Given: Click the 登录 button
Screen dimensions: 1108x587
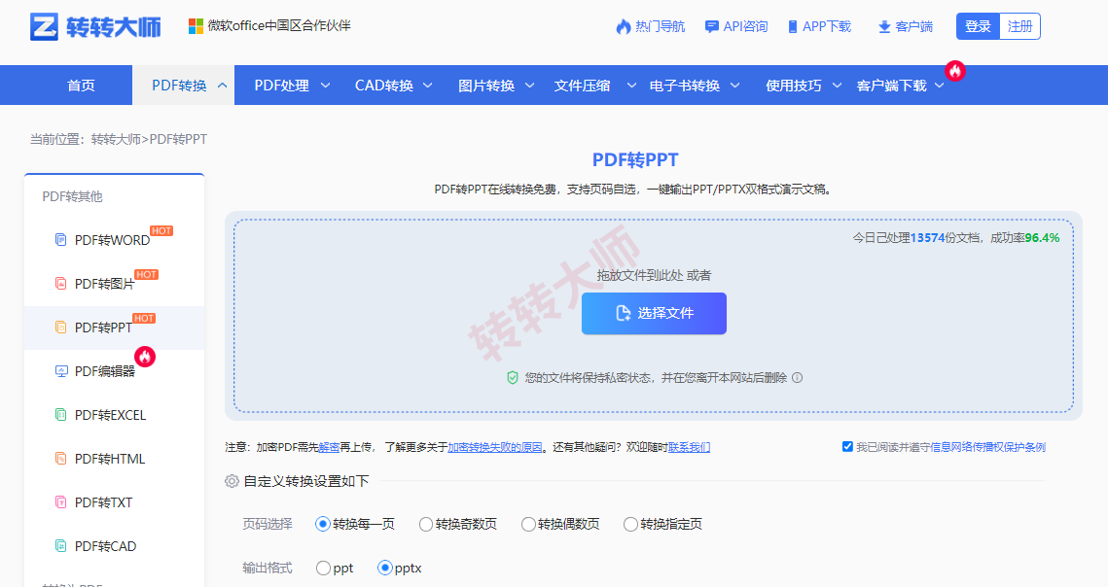Looking at the screenshot, I should tap(978, 26).
